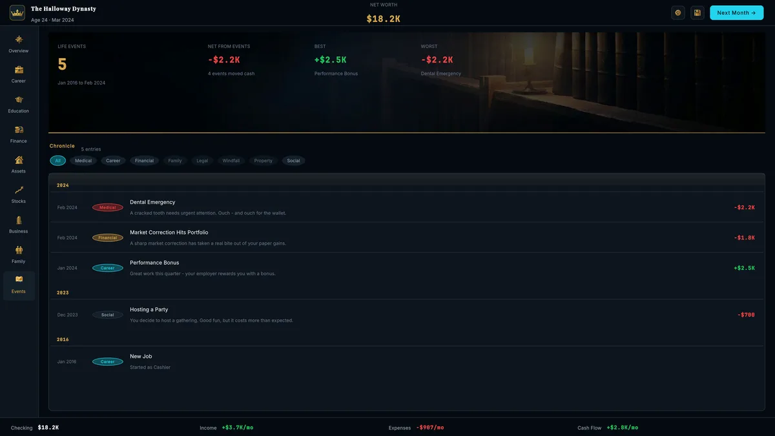Open the Business section in the sidebar
This screenshot has width=775, height=436.
19,225
